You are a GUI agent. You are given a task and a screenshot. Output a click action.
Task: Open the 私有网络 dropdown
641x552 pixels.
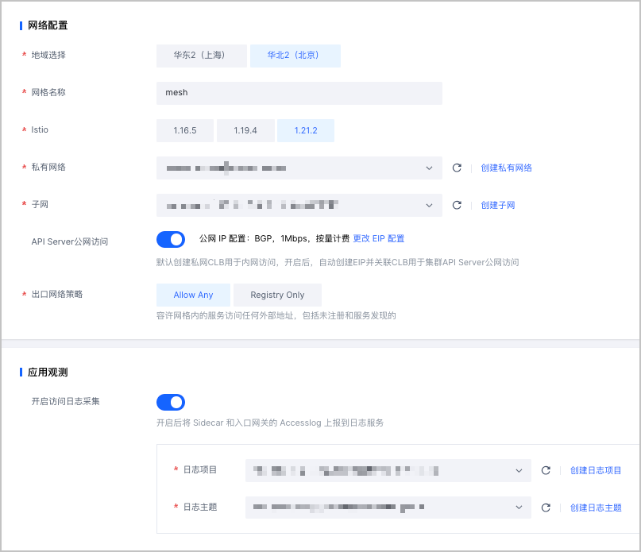coord(299,168)
